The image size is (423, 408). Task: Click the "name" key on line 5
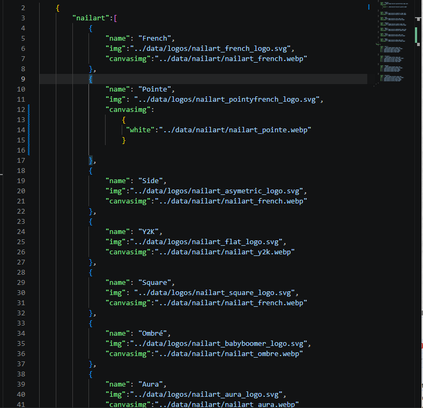(117, 39)
